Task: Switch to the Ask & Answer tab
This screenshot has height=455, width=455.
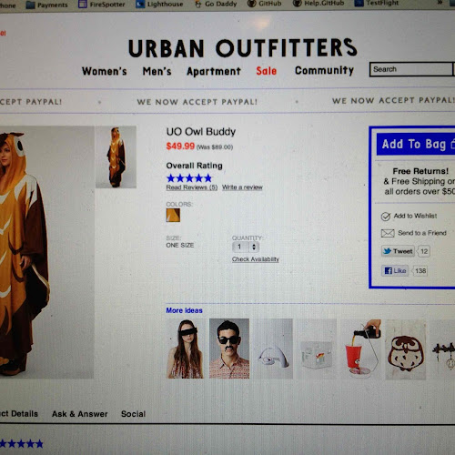Action: (x=80, y=414)
